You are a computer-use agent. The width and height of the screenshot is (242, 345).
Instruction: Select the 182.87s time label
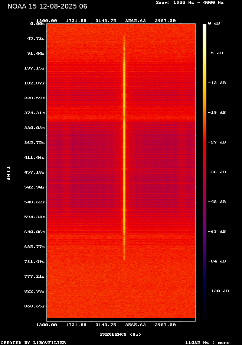pos(35,83)
